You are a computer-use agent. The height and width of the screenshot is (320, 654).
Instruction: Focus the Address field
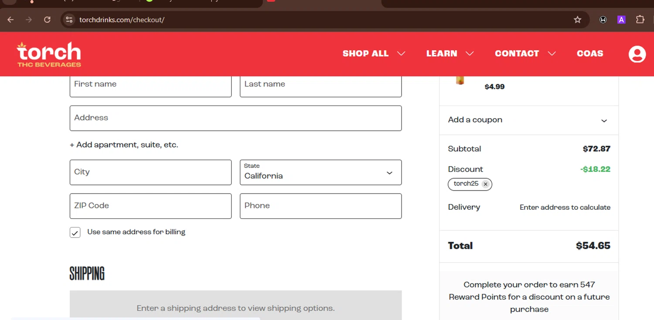click(x=235, y=118)
